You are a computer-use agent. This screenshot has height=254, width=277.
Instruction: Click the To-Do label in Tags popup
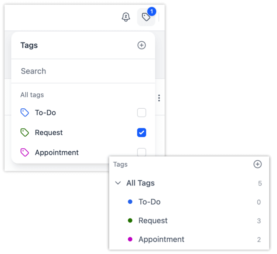click(x=46, y=113)
